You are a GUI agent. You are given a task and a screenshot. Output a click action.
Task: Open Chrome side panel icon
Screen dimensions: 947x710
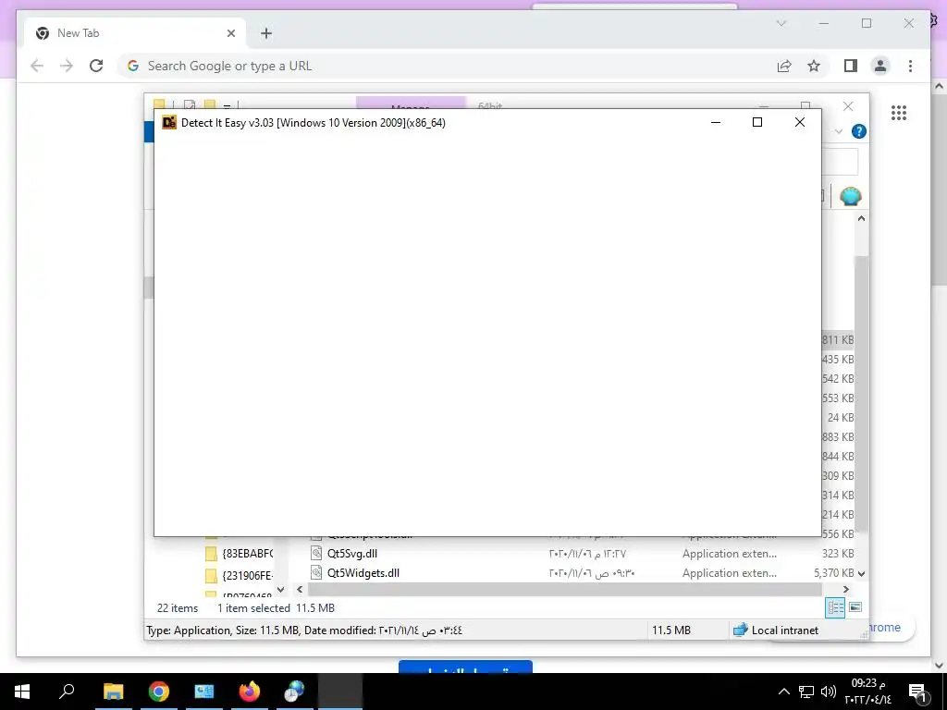(x=851, y=66)
